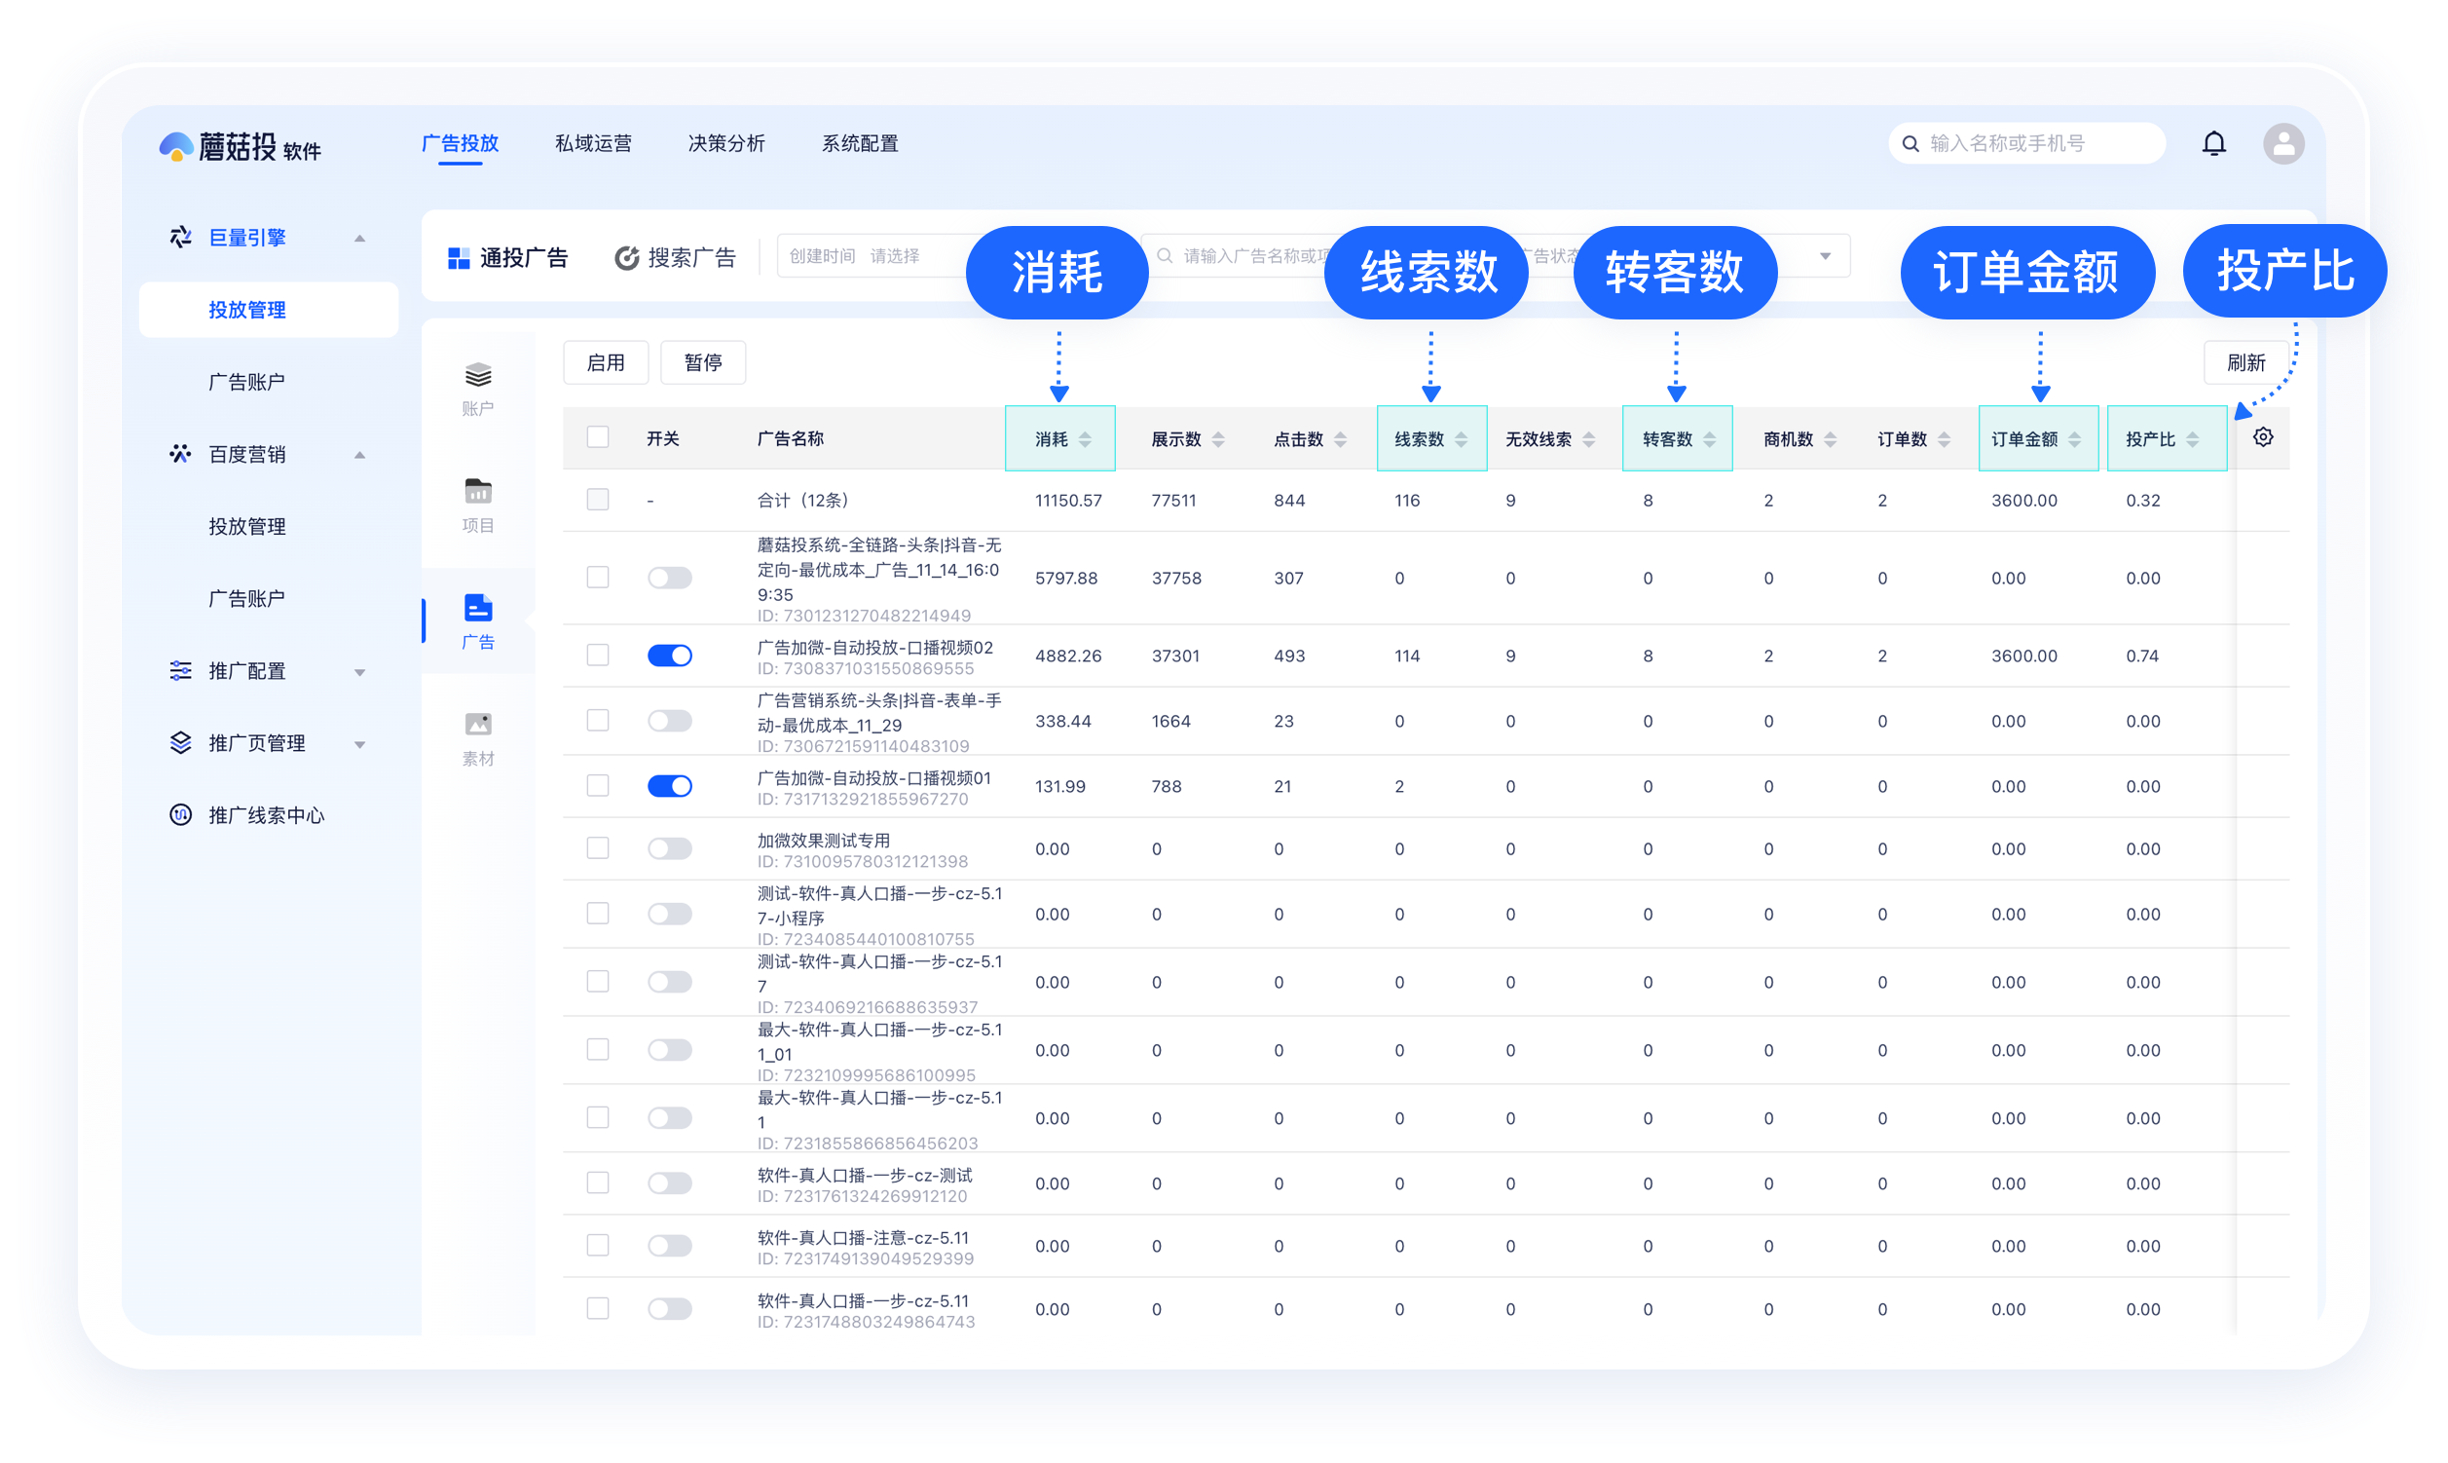Screen dimensions: 2448x1463
Task: Click the 搜索广告 icon
Action: coord(628,256)
